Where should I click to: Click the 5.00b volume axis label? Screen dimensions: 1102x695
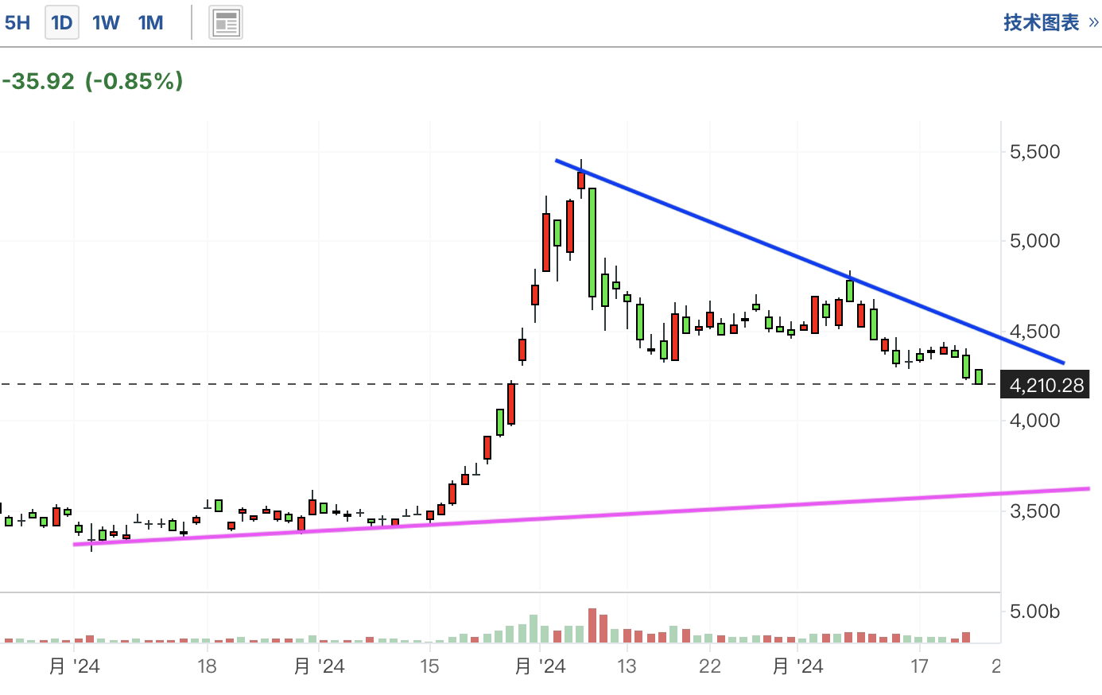(x=1034, y=612)
